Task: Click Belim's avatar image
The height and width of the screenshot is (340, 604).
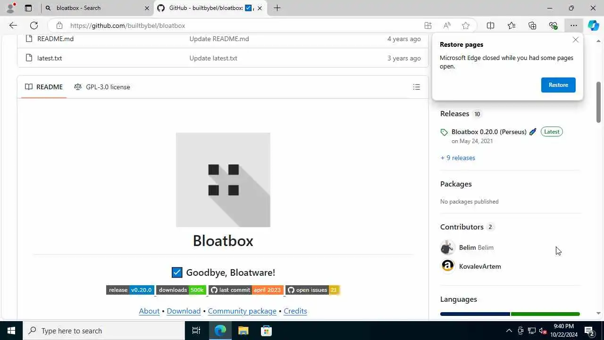Action: 447,247
